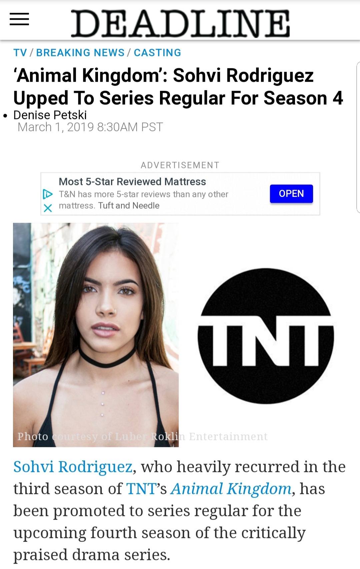Follow the TNT link in the article
The width and height of the screenshot is (360, 569).
pos(141,489)
